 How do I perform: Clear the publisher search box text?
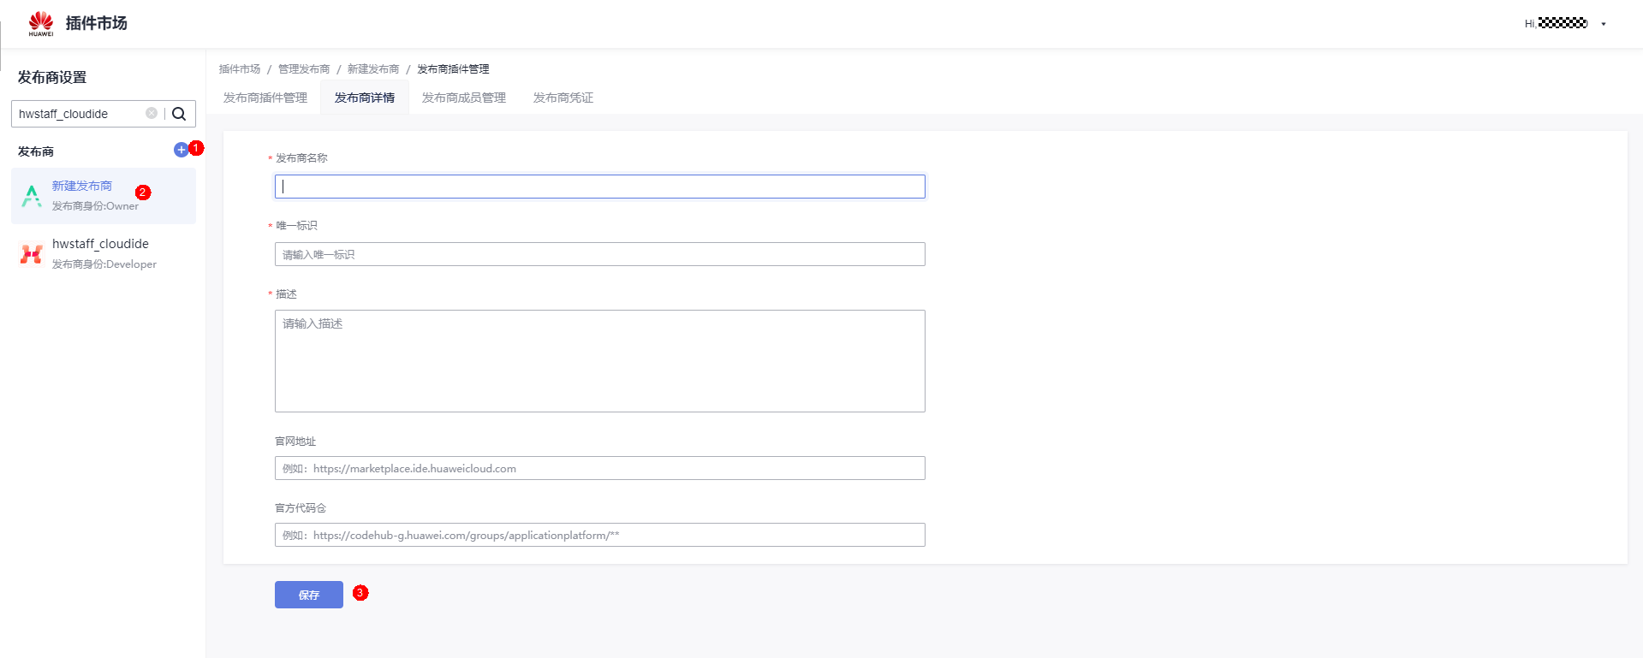(152, 113)
